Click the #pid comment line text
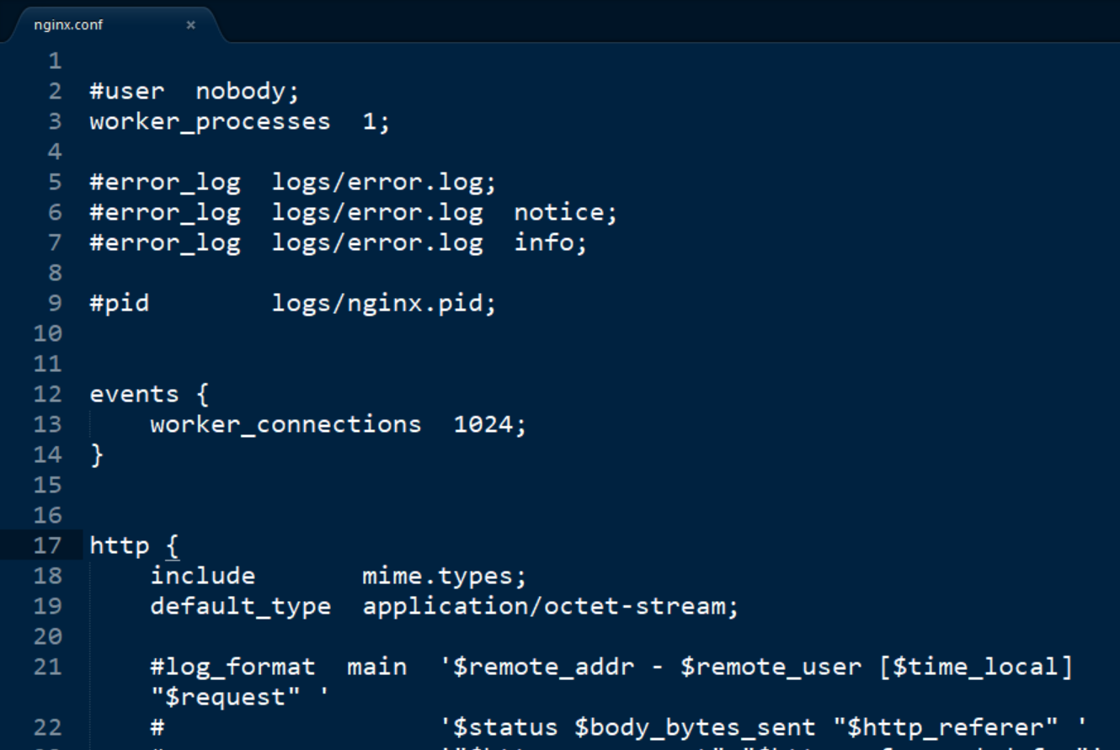This screenshot has width=1120, height=750. [x=120, y=303]
